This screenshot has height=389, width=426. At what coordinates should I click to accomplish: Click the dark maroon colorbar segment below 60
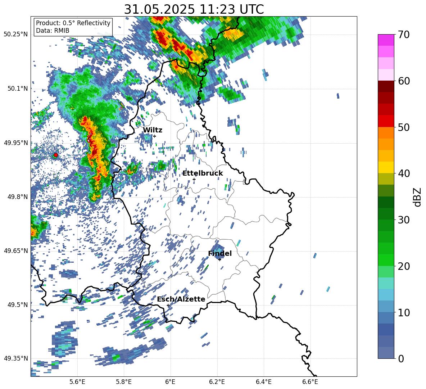386,86
